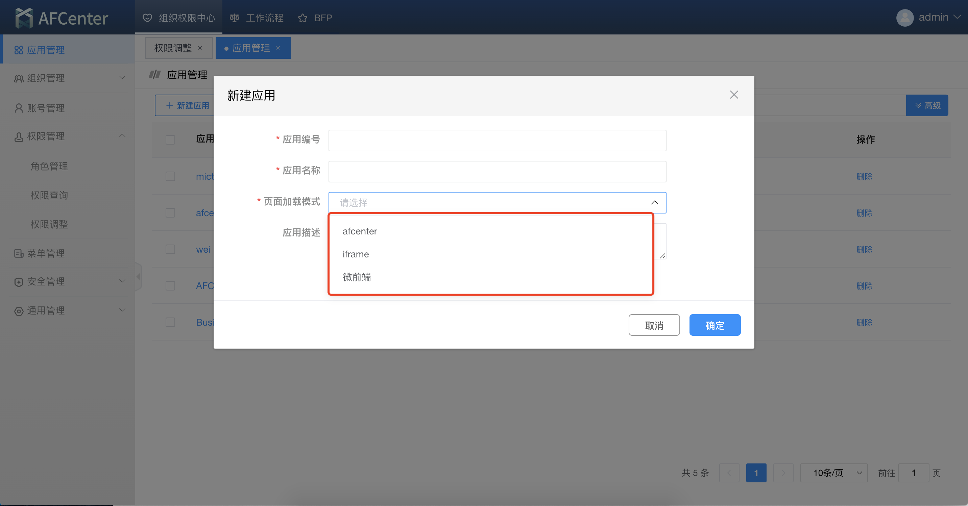The width and height of the screenshot is (968, 506).
Task: Check the first application row checkbox
Action: pos(170,176)
